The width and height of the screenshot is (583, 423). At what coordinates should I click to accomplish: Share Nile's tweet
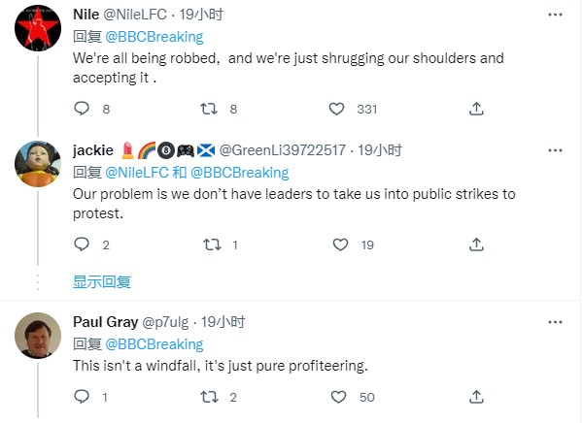pos(476,109)
